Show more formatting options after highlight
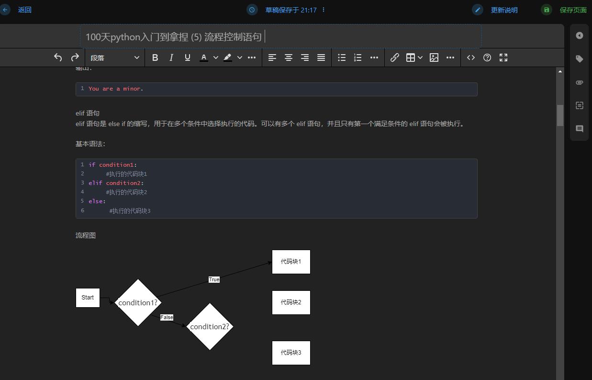Screen dimensions: 592x380 (x=252, y=58)
